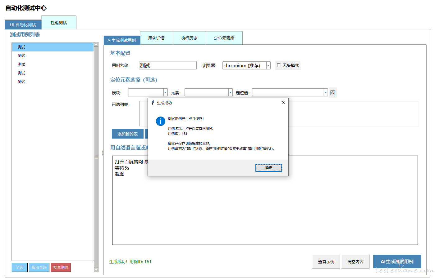Switch to the 定位元素库 tab
435x279 pixels.
point(224,38)
